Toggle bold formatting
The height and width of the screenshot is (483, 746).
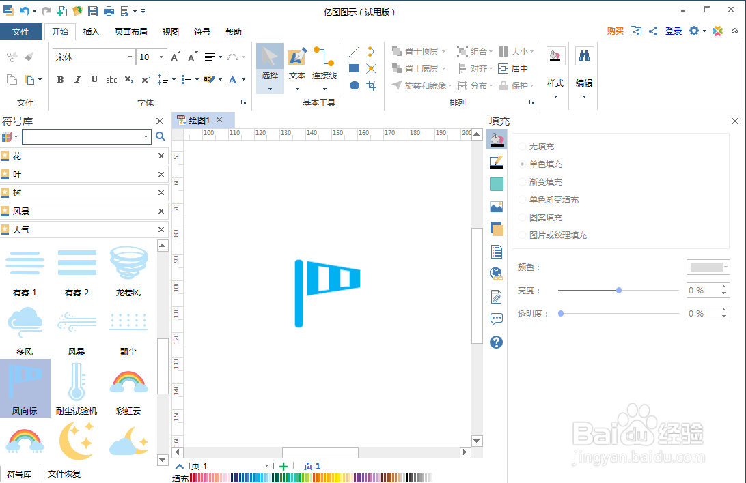click(60, 79)
